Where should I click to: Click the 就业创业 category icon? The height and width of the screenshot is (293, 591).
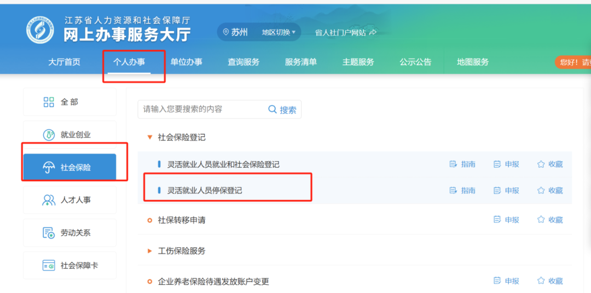49,135
